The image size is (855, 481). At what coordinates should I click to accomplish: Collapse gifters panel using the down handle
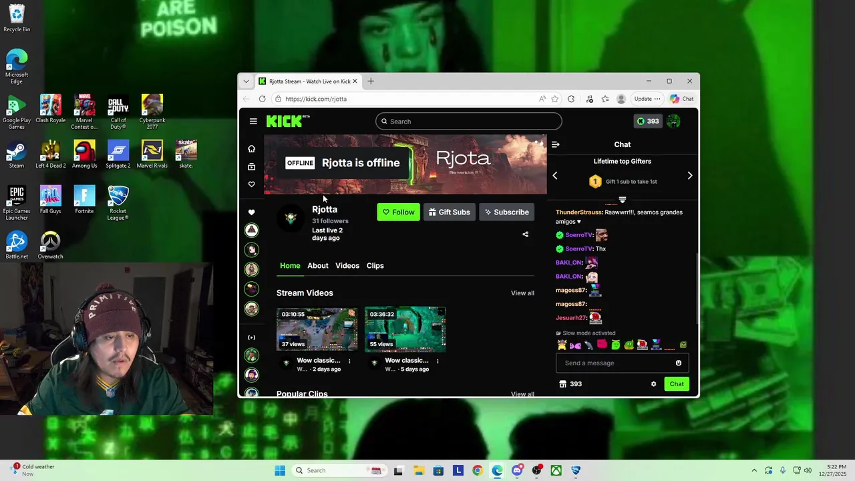pos(622,200)
